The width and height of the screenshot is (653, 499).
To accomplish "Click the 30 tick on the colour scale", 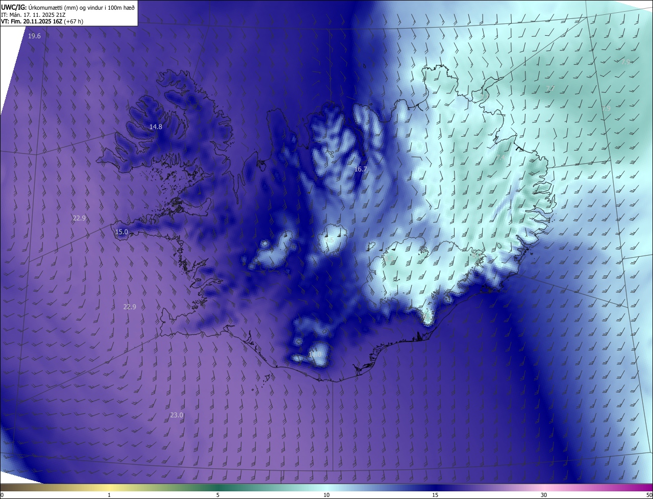I will click(x=544, y=495).
